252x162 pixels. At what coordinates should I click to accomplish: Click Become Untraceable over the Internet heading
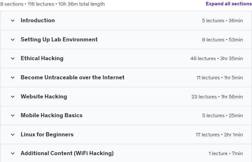(72, 77)
